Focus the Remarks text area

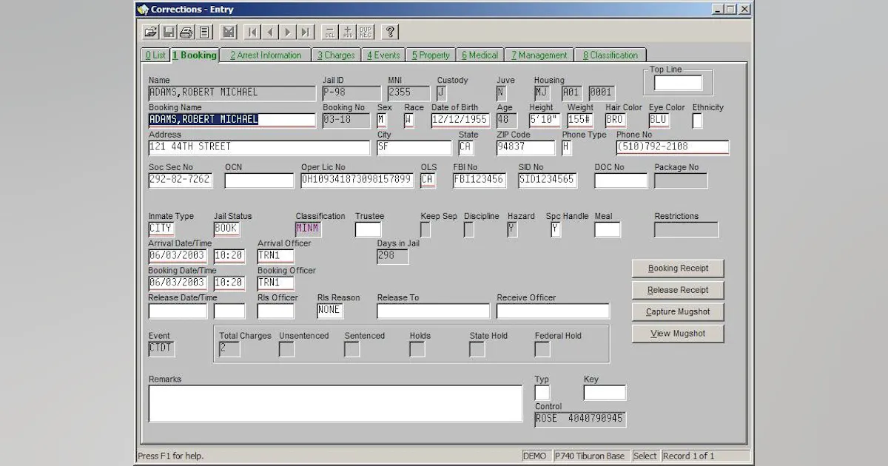click(x=335, y=404)
